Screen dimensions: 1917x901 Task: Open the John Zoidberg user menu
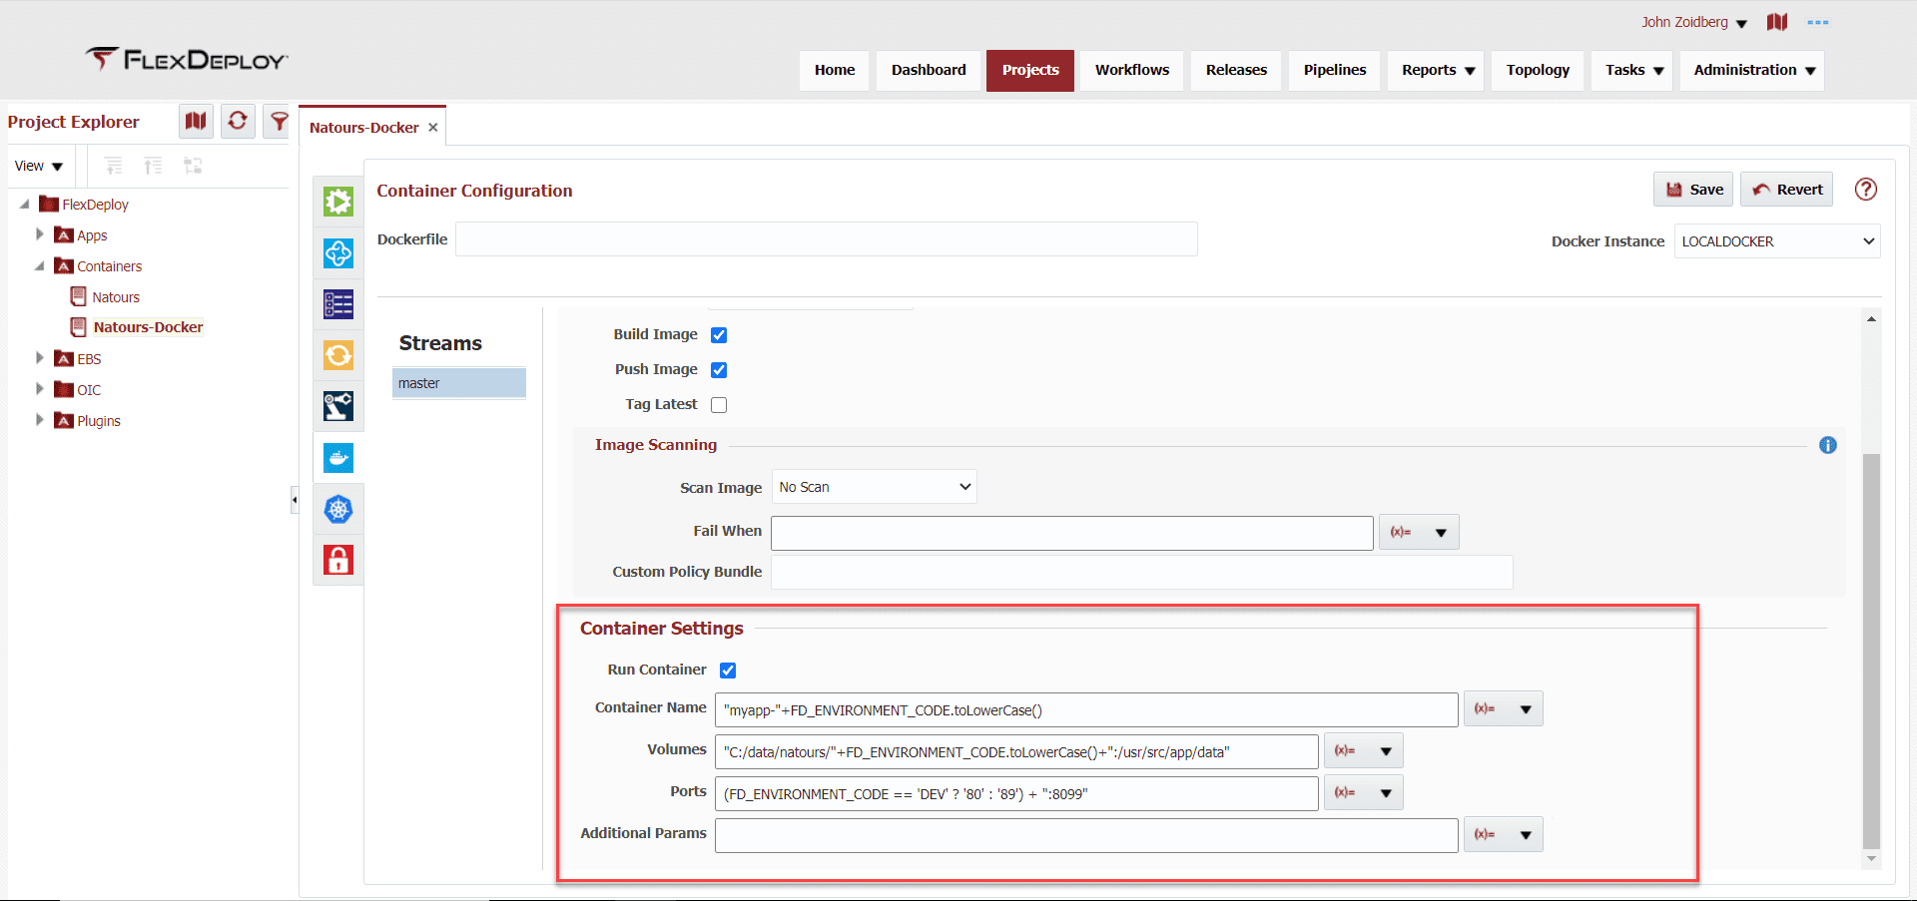(1694, 22)
